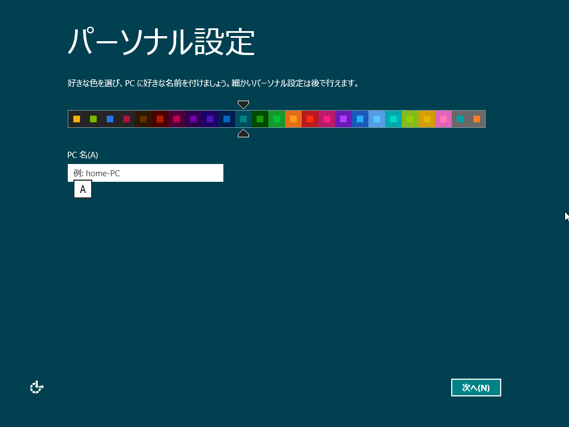This screenshot has width=569, height=427.
Task: Select dark gray swatch with yellow accent
Action: (x=77, y=119)
